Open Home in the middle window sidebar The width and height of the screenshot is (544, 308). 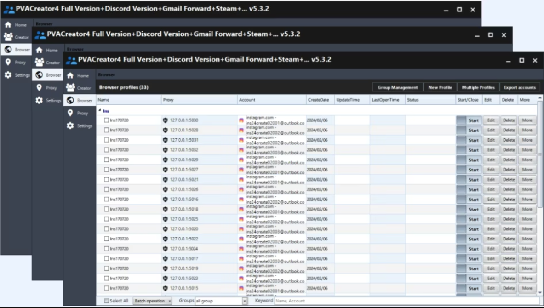tap(47, 50)
